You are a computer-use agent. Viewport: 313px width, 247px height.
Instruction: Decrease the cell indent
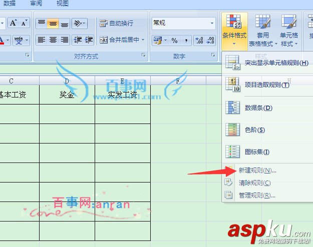(x=78, y=39)
